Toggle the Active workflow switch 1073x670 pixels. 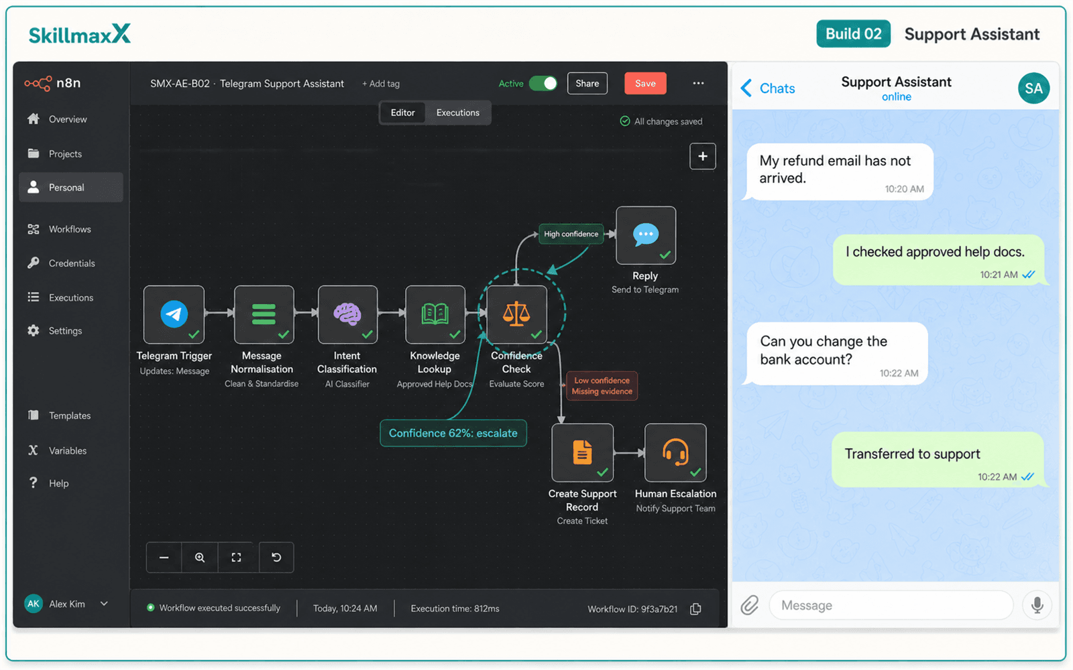[543, 83]
